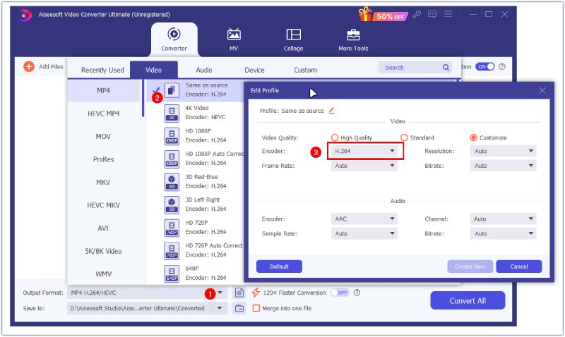Select the Custom format tab
Viewport: 565px width, 337px height.
(x=305, y=70)
